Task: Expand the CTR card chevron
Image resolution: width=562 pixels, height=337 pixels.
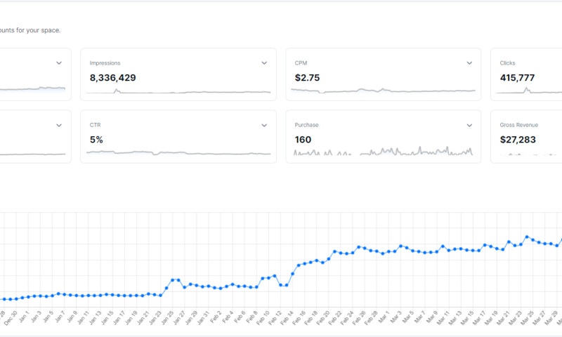Action: (x=264, y=125)
